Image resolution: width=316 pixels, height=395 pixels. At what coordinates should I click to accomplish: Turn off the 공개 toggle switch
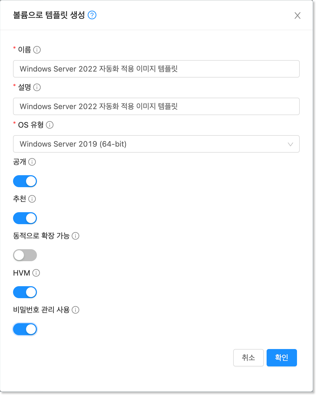25,181
